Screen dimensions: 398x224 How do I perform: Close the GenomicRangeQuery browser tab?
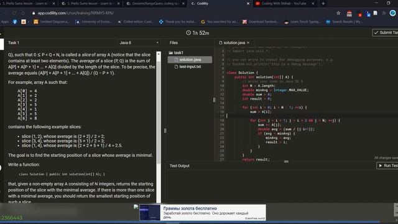pos(183,4)
